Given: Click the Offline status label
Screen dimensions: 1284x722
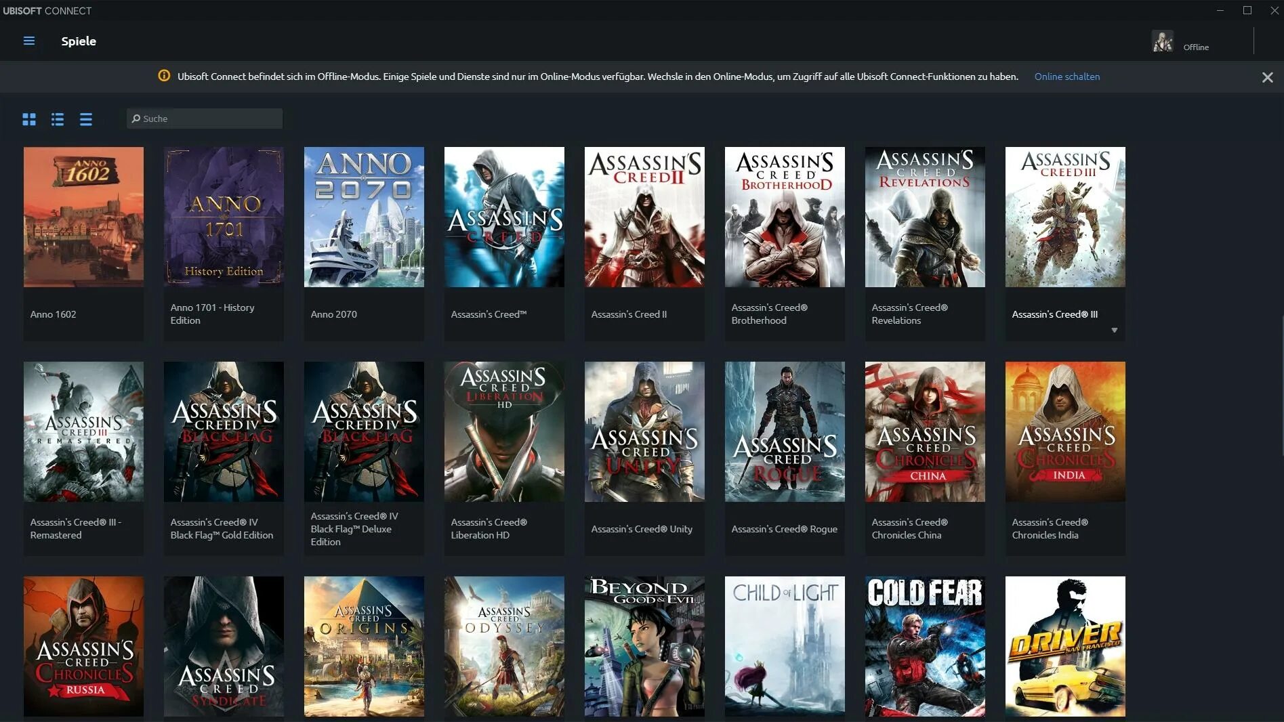Looking at the screenshot, I should [x=1195, y=47].
